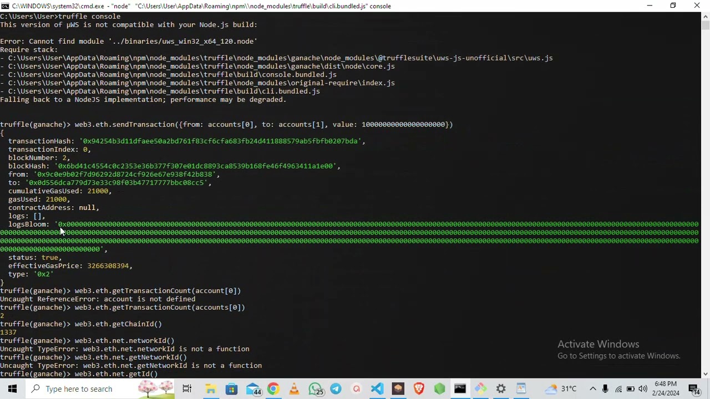This screenshot has height=399, width=710.
Task: Click the 'web3.eth.net.getId()' prompt line
Action: click(x=79, y=374)
